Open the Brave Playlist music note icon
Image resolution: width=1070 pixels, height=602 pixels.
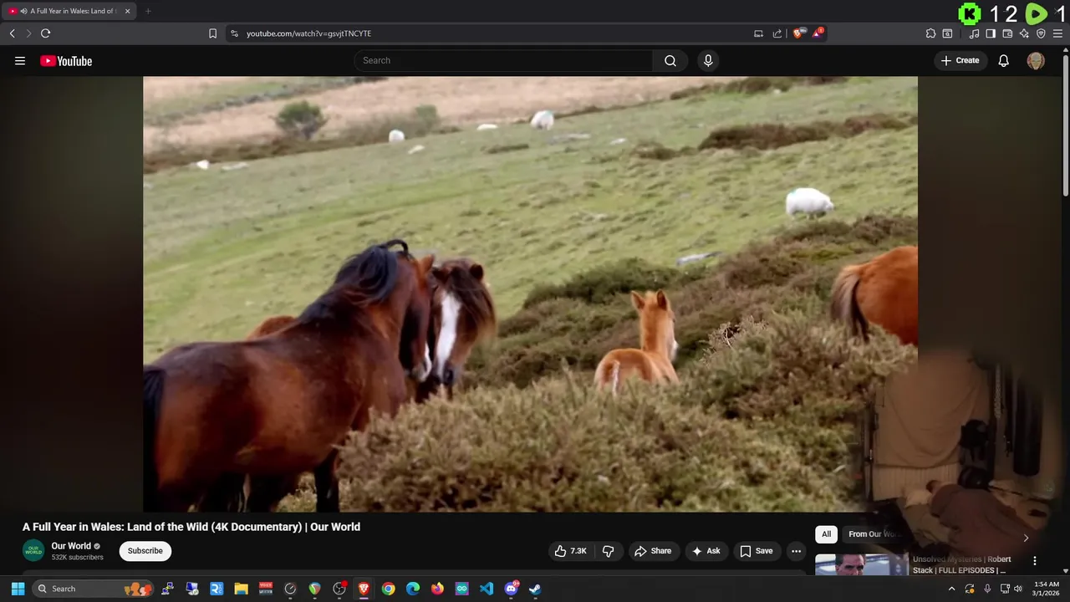(974, 33)
